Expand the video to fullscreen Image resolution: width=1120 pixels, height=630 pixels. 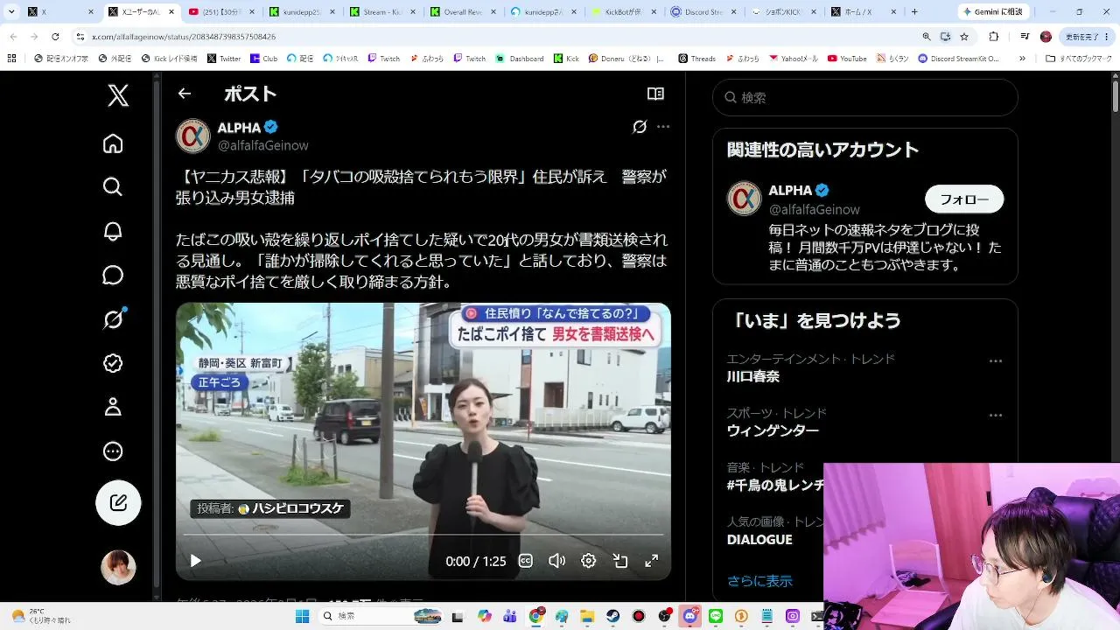[x=652, y=561]
